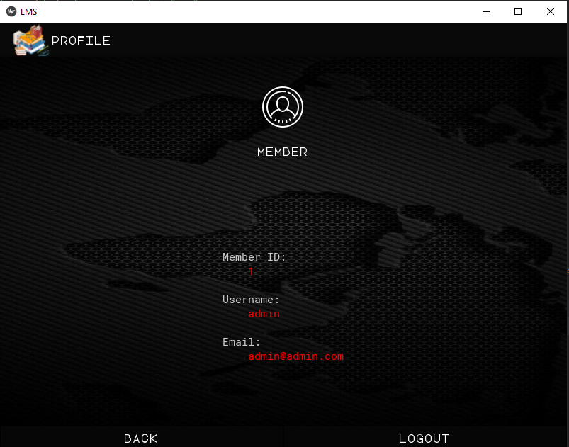Click the PROFILE header title
Screen dimensions: 569x447
pos(81,40)
